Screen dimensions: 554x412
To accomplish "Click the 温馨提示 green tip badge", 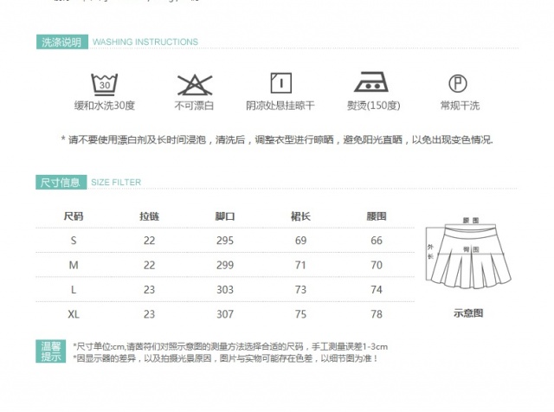I will (x=51, y=351).
